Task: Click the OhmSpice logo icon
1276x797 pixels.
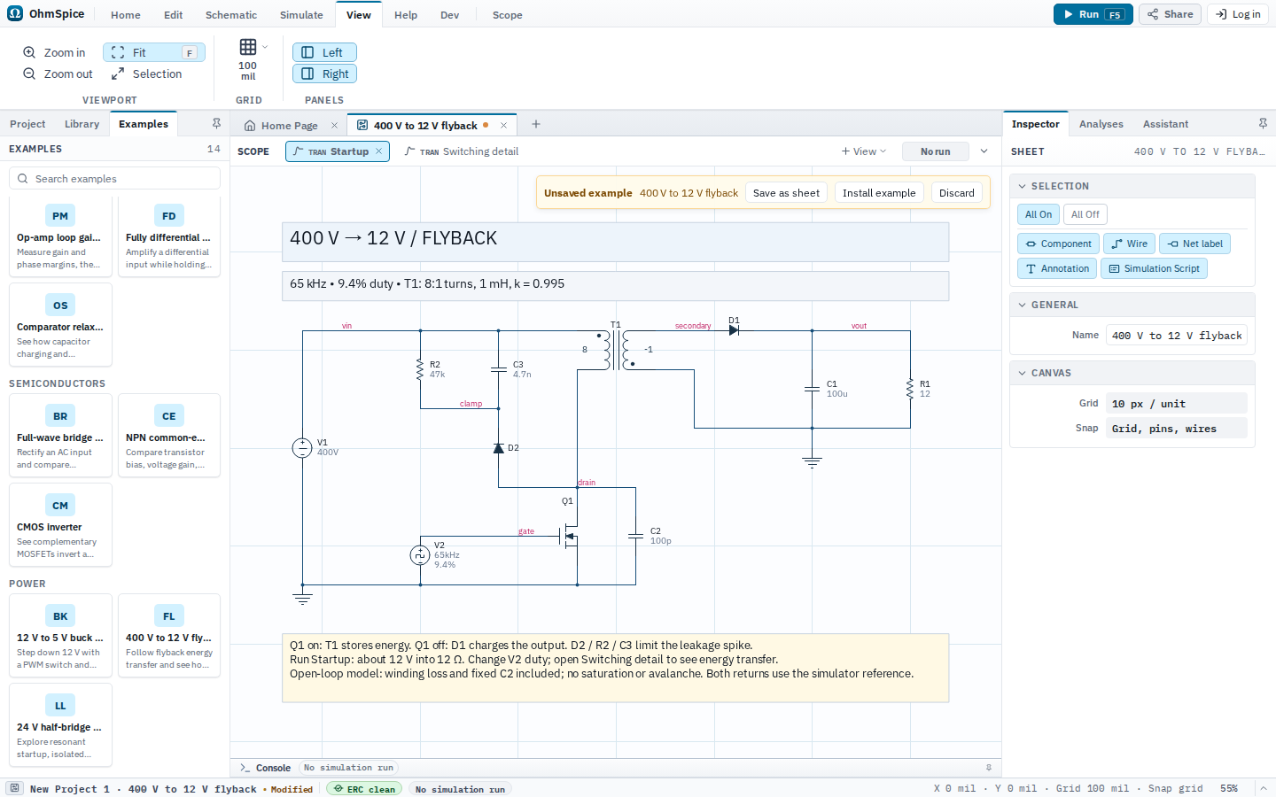Action: pos(15,13)
